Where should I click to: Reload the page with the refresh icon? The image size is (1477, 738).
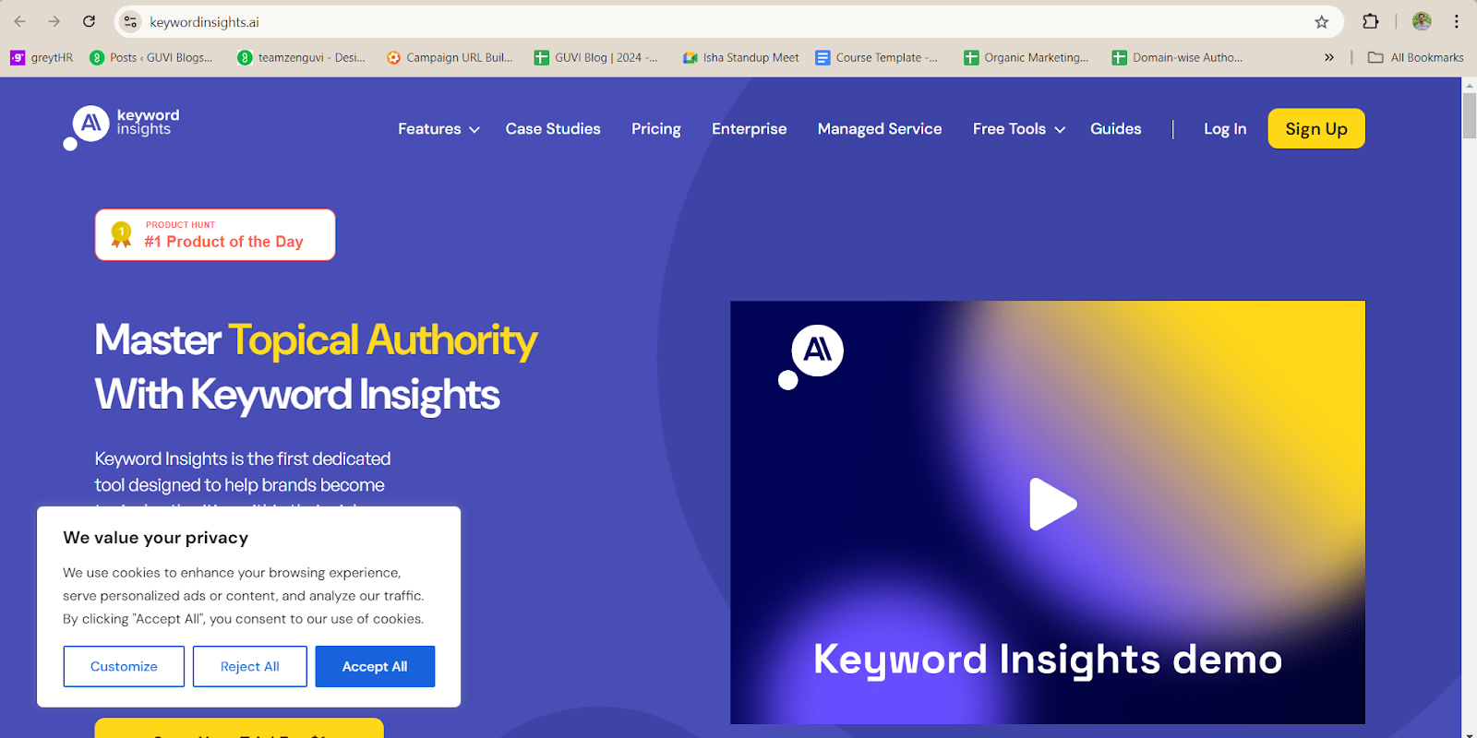coord(89,21)
